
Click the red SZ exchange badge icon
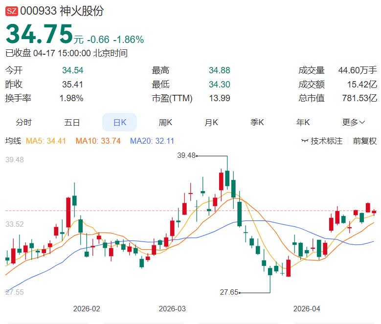point(12,11)
